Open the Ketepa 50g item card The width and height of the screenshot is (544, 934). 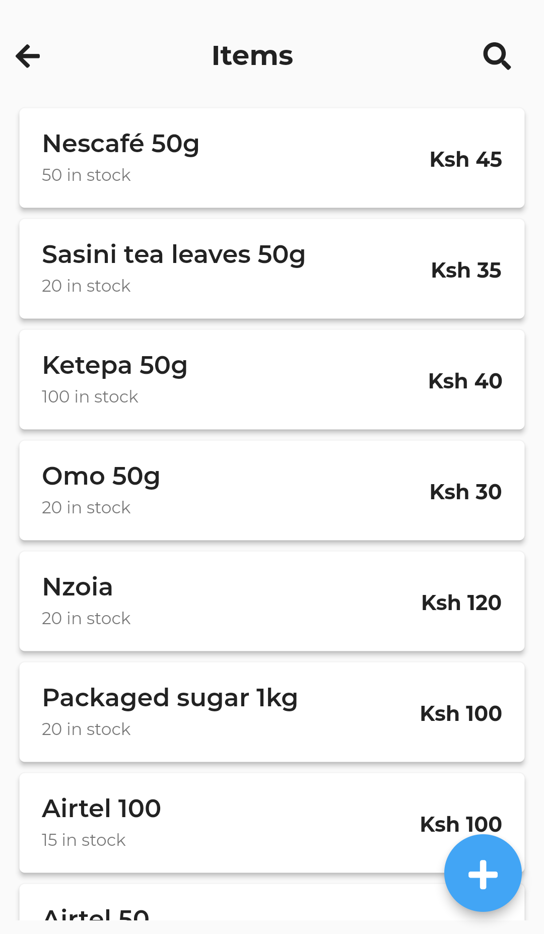pos(272,379)
